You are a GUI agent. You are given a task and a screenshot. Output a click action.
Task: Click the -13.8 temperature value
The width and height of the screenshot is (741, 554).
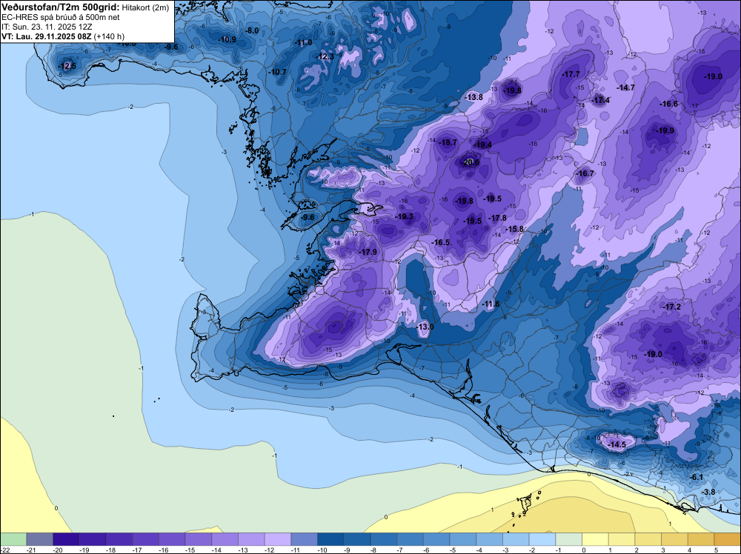[474, 97]
